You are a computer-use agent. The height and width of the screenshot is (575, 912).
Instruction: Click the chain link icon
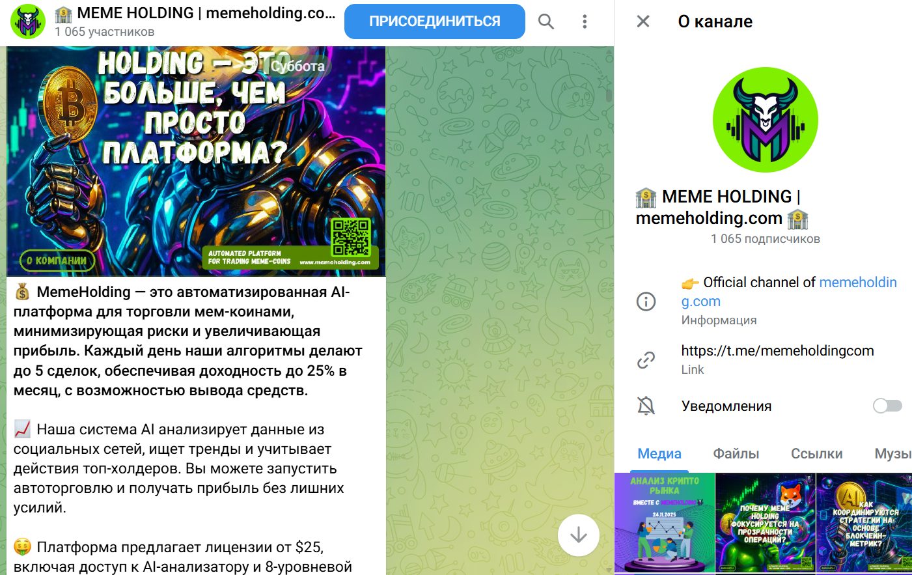(x=646, y=359)
